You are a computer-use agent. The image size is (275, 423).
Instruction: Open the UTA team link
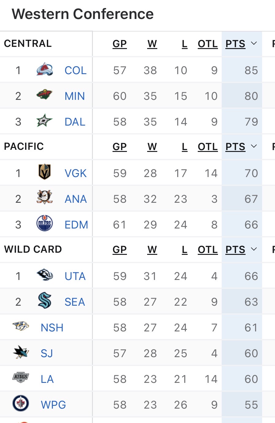[x=75, y=276]
